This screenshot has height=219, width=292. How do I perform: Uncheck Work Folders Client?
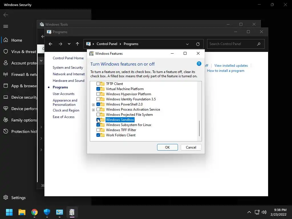pyautogui.click(x=98, y=135)
